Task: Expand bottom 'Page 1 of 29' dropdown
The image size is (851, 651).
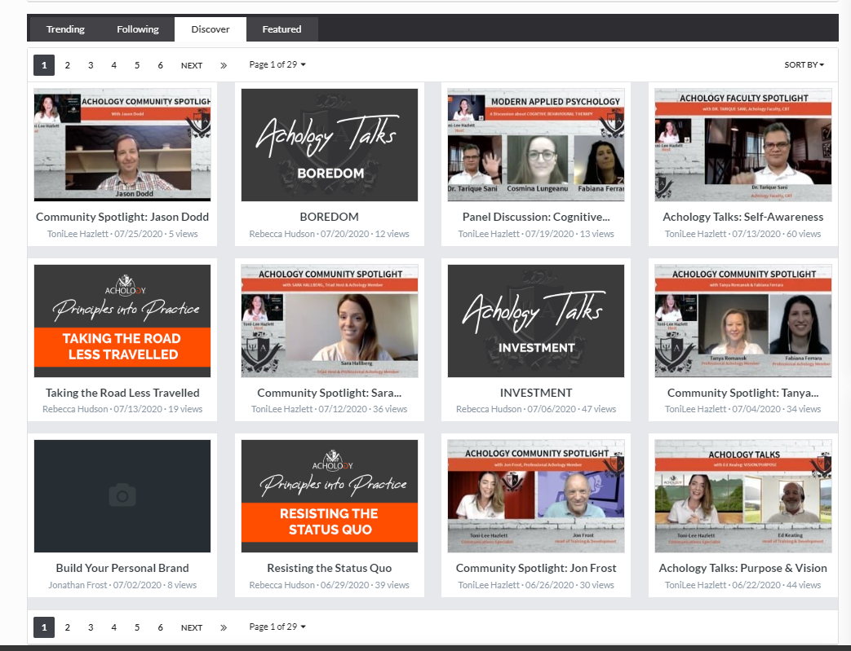Action: point(277,627)
